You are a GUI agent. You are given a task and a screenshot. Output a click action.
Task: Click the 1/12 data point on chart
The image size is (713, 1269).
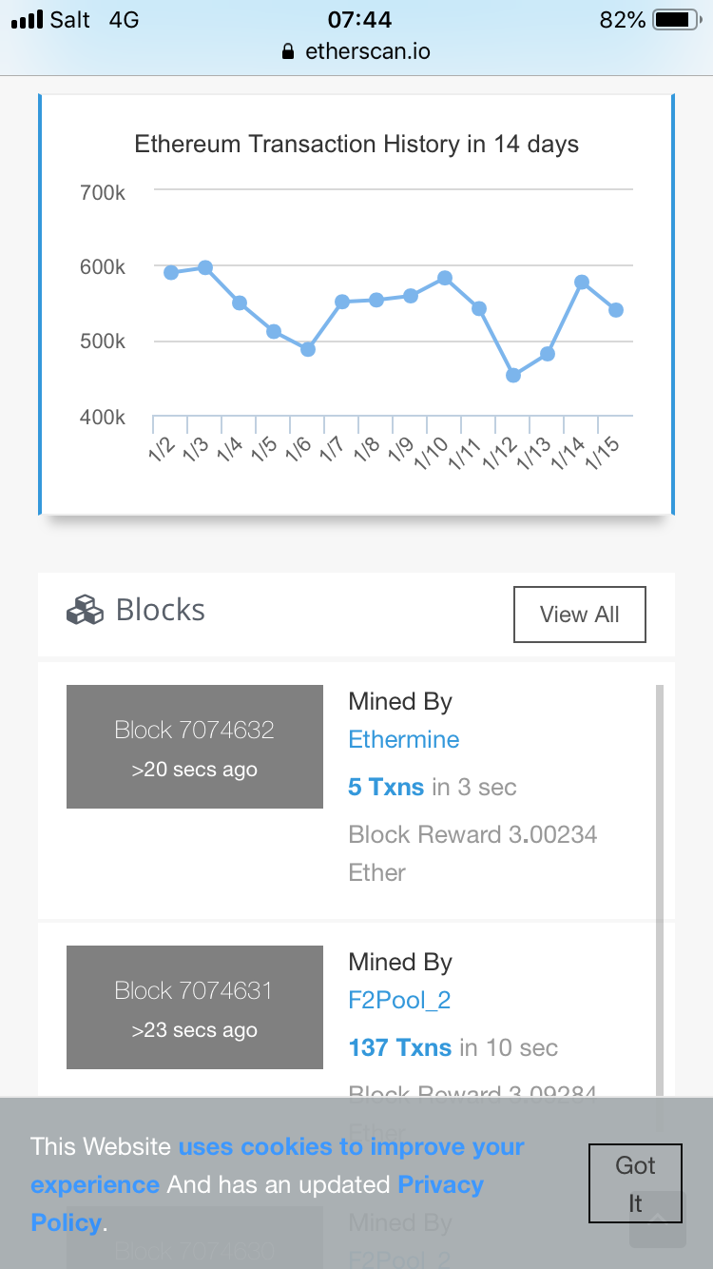click(x=513, y=375)
